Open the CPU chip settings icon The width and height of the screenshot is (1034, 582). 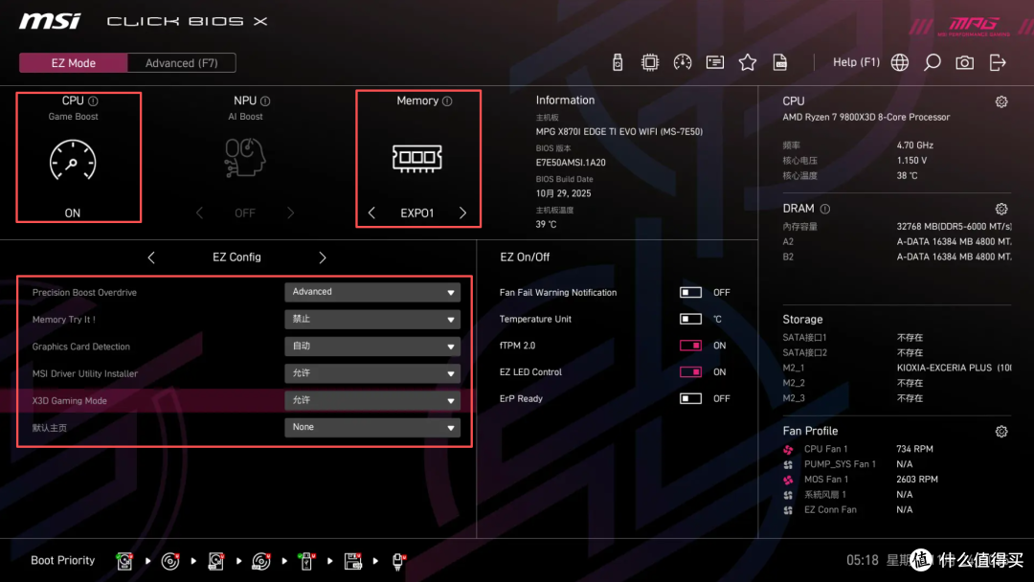[x=649, y=62]
